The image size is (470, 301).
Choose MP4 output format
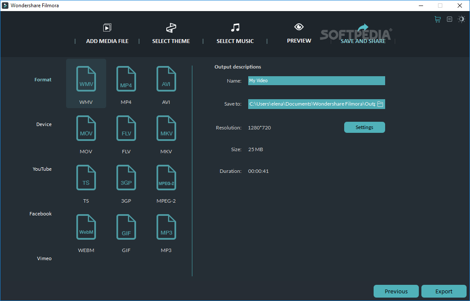coord(126,79)
